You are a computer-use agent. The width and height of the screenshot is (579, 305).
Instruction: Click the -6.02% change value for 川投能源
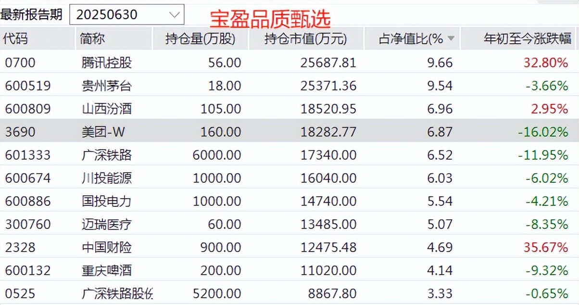(547, 178)
